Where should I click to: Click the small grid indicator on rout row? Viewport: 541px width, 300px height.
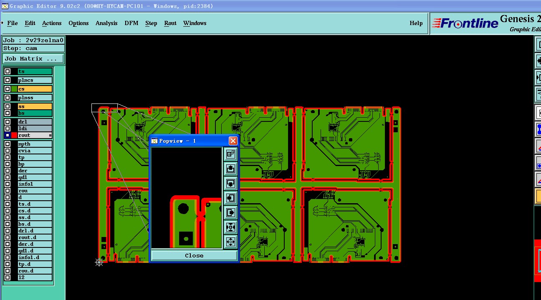click(50, 135)
